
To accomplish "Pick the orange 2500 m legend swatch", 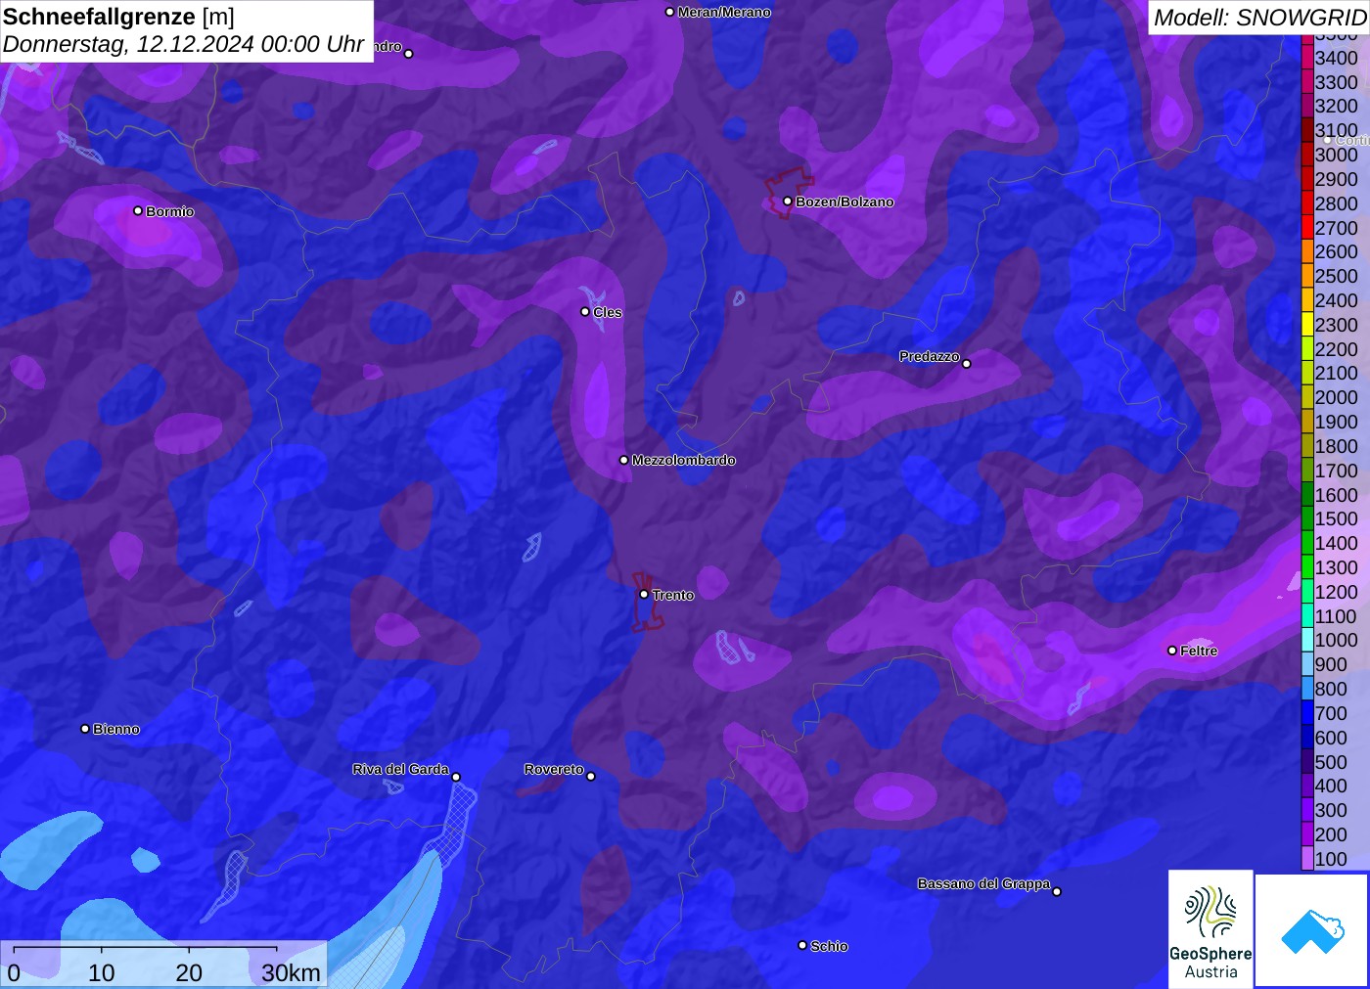I will pos(1306,276).
